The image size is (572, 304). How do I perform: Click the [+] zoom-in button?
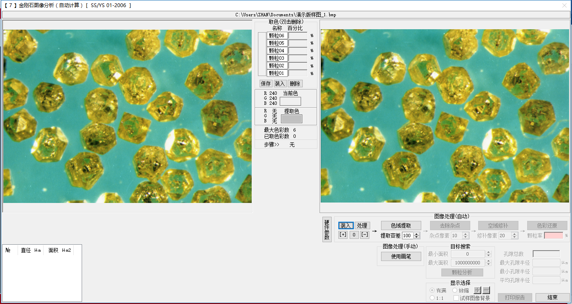point(343,235)
